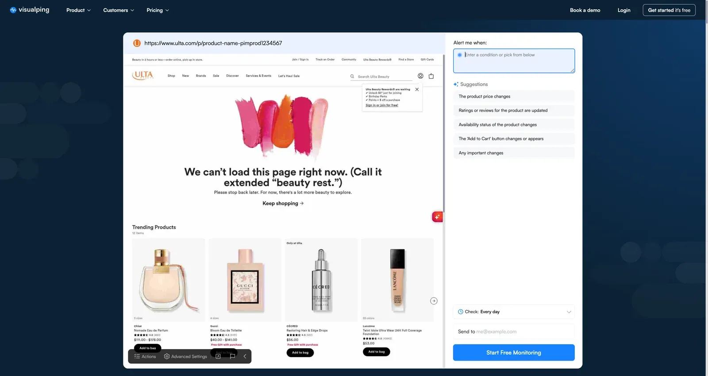Click Gift Cards link
The image size is (708, 376).
tap(427, 60)
